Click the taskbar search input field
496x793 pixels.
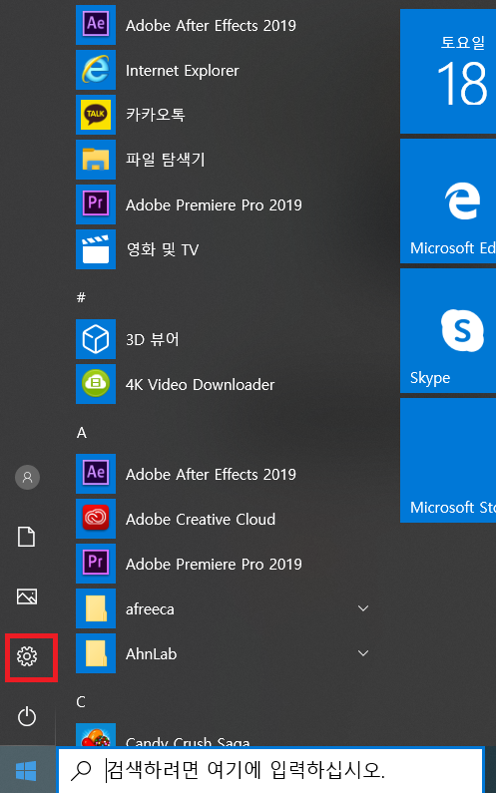click(270, 771)
